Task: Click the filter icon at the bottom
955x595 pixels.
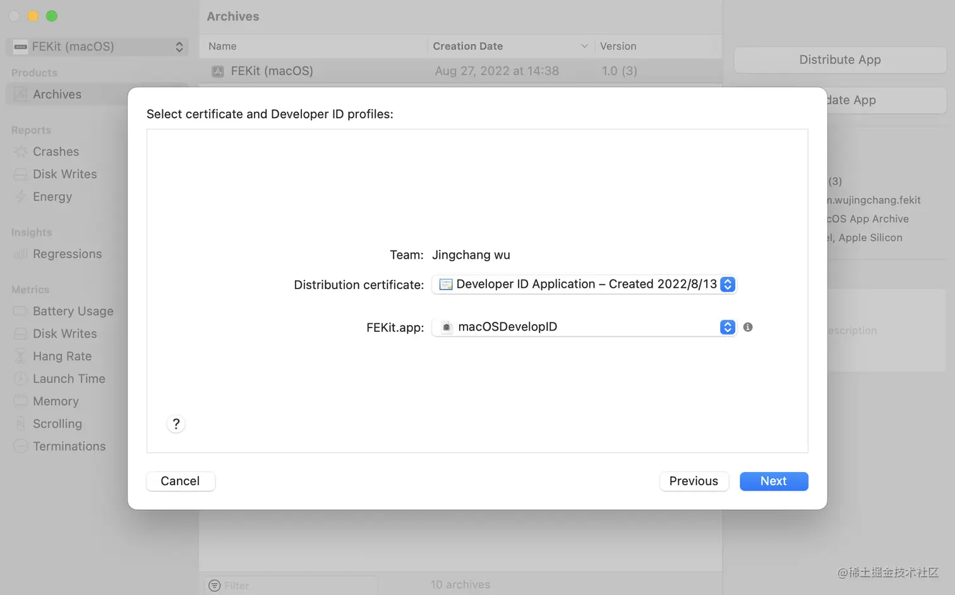Action: (x=215, y=586)
